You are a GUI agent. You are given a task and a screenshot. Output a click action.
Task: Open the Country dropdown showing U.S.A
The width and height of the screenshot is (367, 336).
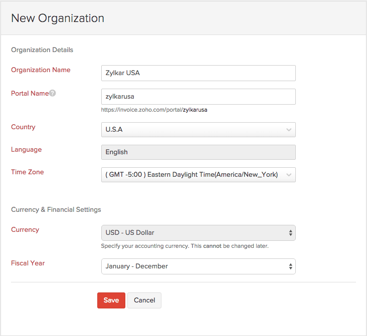pyautogui.click(x=198, y=130)
